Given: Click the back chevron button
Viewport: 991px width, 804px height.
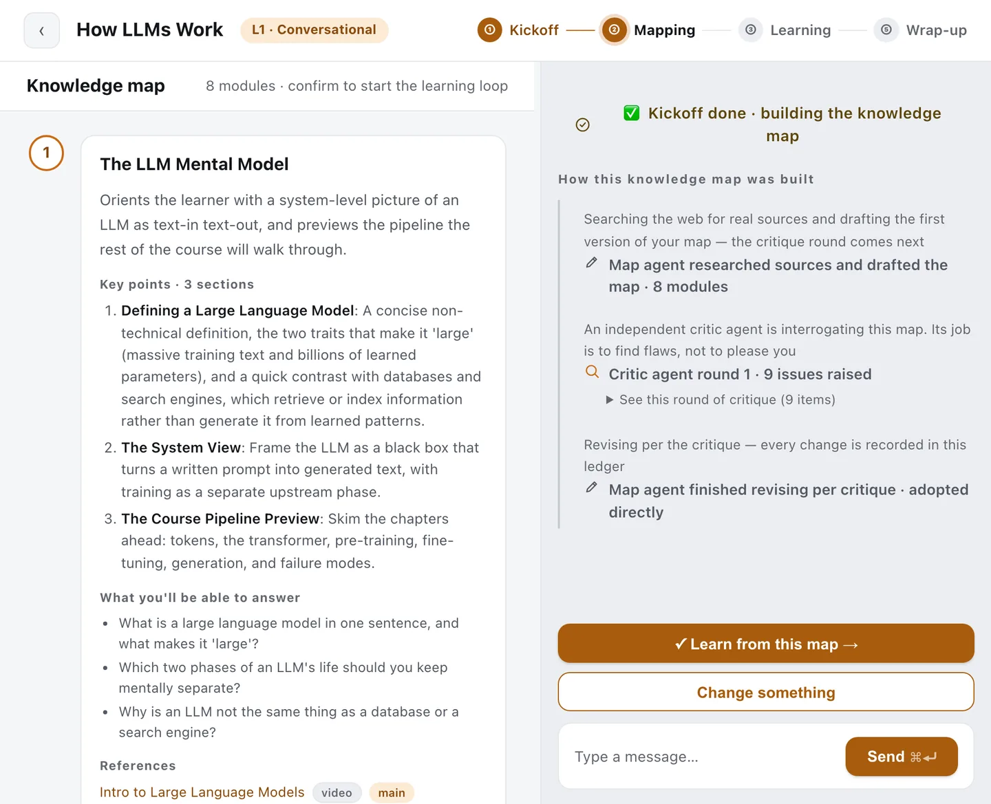Looking at the screenshot, I should [x=42, y=30].
